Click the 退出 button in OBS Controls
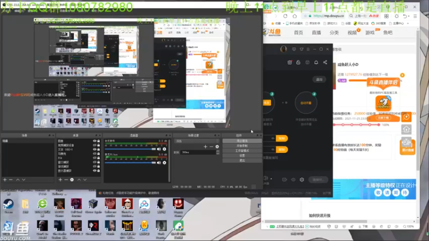The width and height of the screenshot is (429, 241). [242, 160]
